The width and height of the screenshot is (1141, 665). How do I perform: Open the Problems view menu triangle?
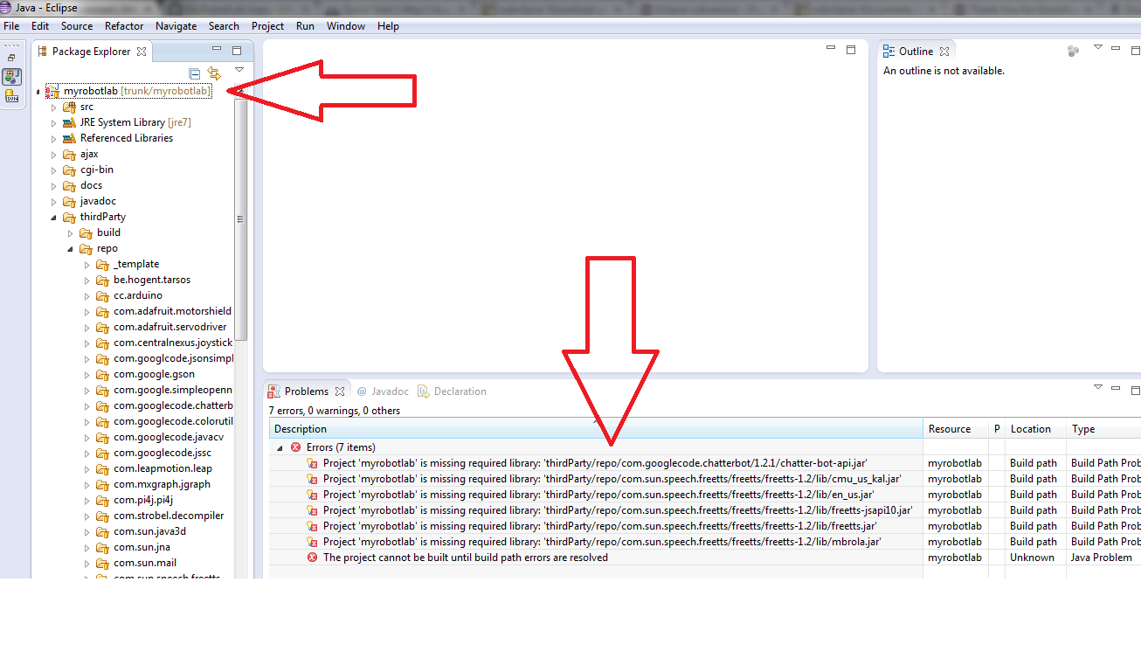(1098, 386)
